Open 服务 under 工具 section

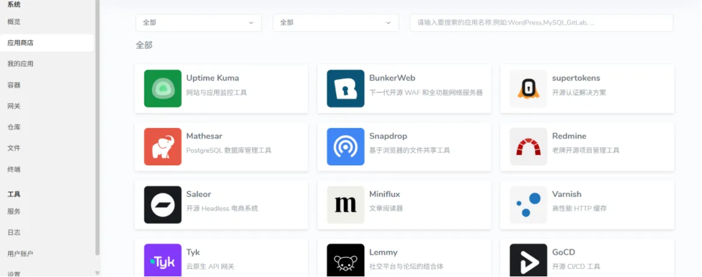pos(14,211)
